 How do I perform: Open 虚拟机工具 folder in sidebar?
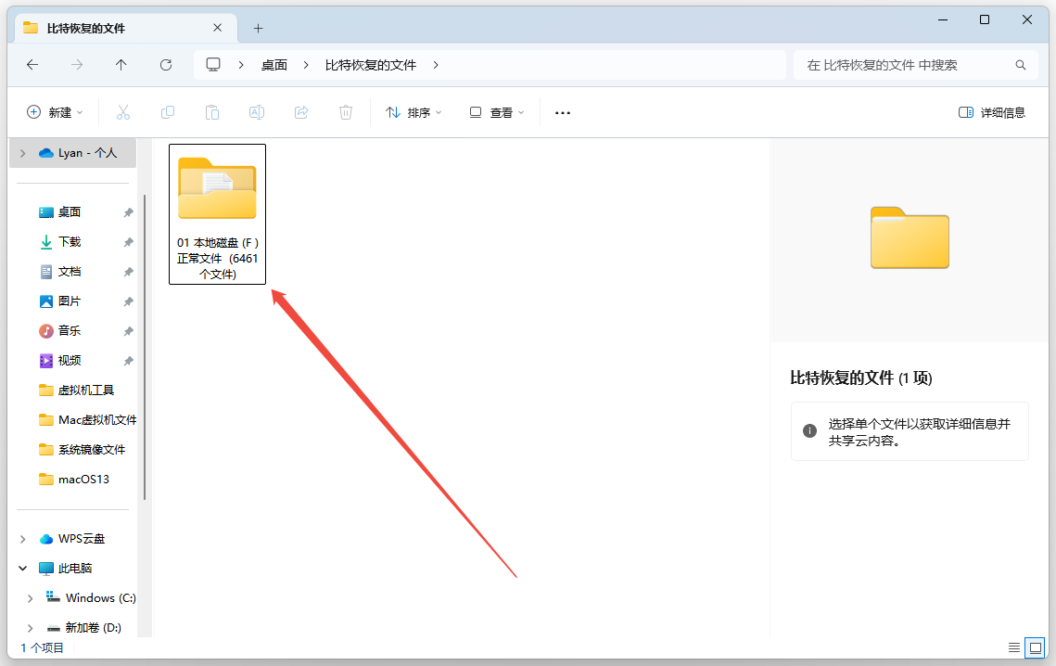coord(77,391)
